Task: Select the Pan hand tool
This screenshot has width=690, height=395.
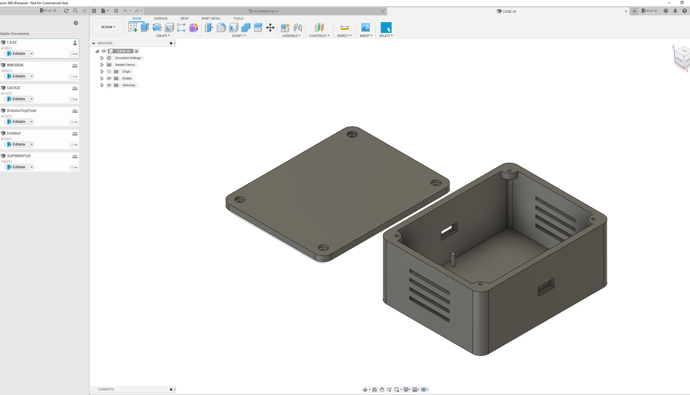Action: (x=382, y=390)
